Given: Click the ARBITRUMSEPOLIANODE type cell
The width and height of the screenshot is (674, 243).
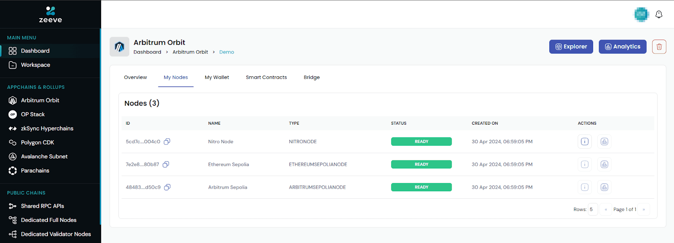Looking at the screenshot, I should click(318, 187).
